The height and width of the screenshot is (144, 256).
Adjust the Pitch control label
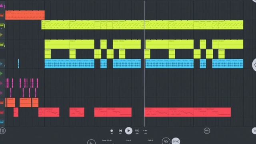click(150, 140)
